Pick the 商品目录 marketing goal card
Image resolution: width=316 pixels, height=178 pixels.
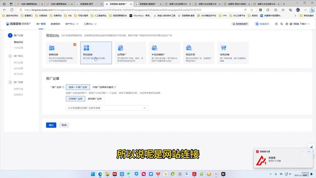(199, 53)
